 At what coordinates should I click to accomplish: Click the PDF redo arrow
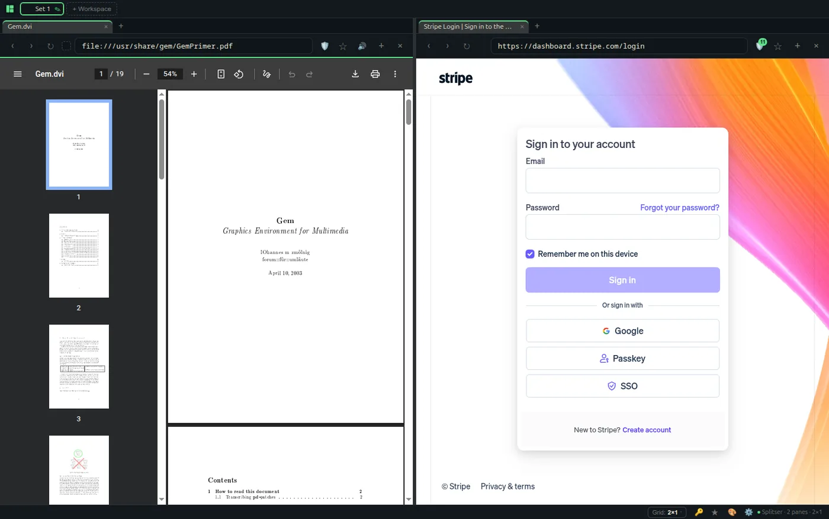coord(309,74)
